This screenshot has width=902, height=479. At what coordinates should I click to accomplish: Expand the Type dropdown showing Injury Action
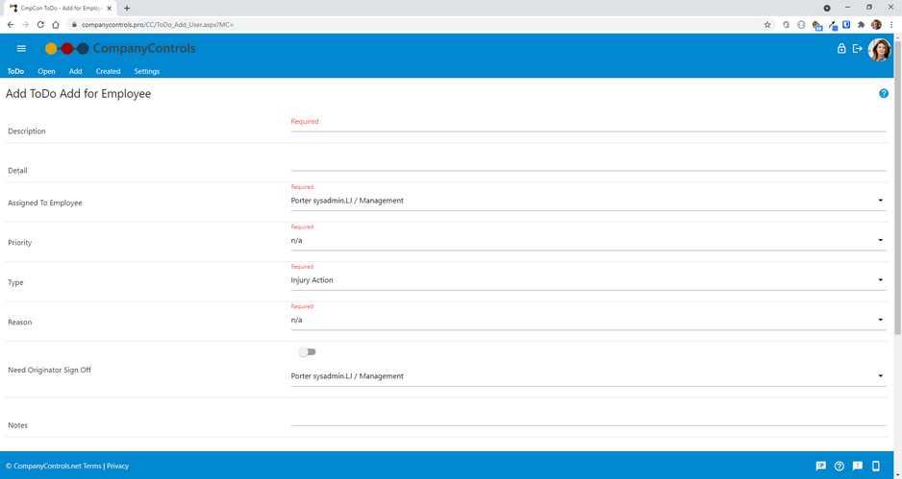coord(588,279)
